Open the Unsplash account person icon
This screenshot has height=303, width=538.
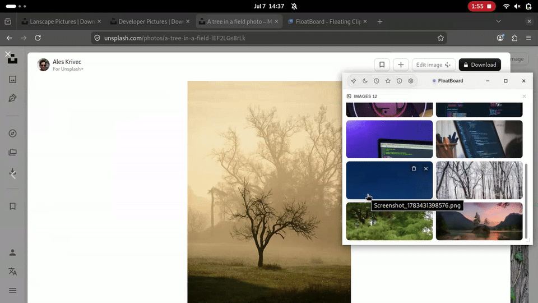click(13, 252)
